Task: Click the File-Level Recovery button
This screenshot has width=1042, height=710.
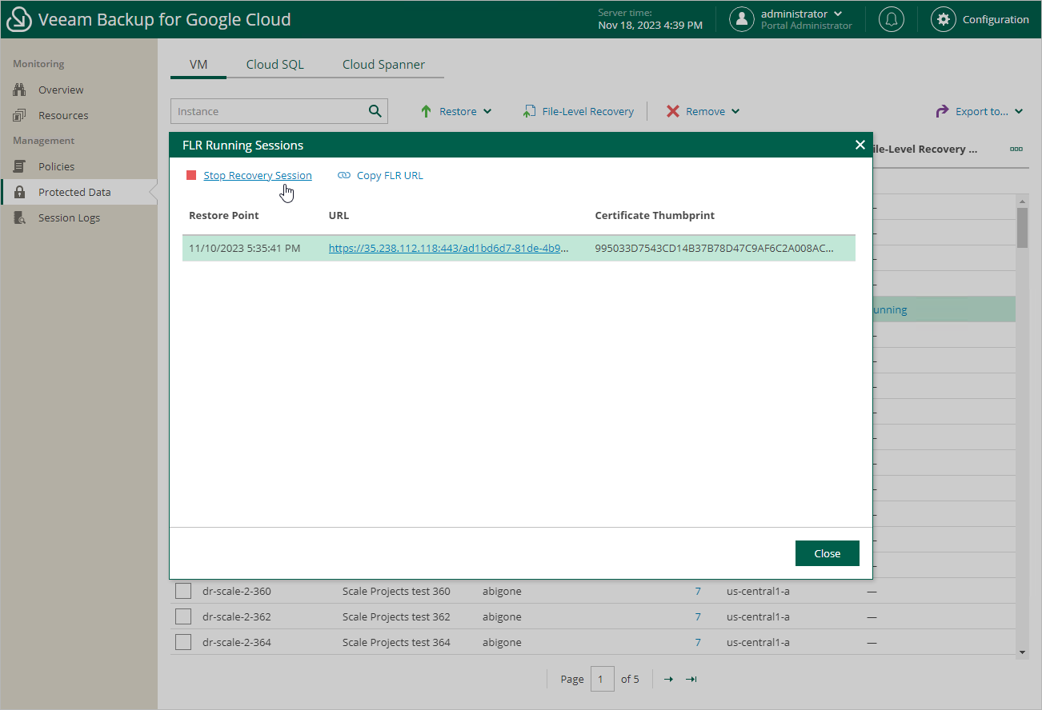Action: pyautogui.click(x=579, y=112)
